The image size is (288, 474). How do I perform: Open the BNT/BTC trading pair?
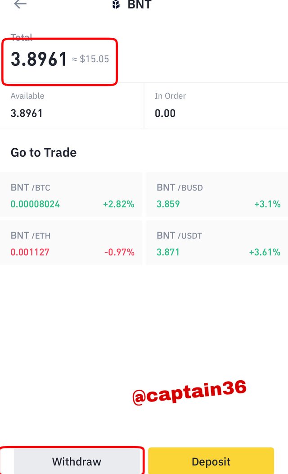tap(71, 194)
